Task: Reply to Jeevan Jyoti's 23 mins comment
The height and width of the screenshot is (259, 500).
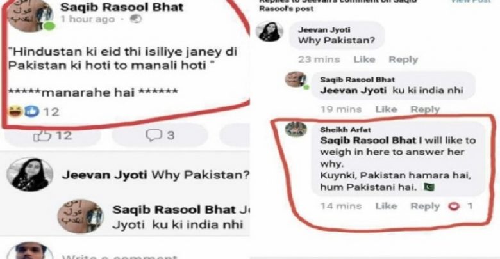Action: tap(403, 59)
